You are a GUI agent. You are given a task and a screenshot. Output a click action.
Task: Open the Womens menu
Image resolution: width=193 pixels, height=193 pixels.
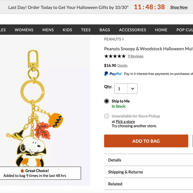(x=24, y=30)
